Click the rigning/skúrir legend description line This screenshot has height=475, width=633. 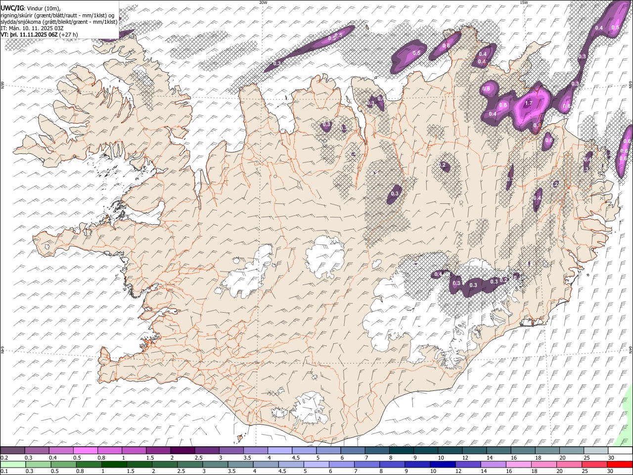pyautogui.click(x=58, y=15)
